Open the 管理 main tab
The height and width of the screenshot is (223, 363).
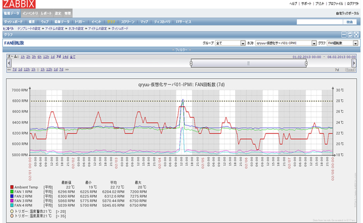[x=67, y=13]
